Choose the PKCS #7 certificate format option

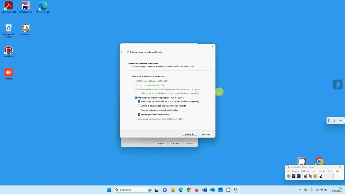(x=136, y=89)
